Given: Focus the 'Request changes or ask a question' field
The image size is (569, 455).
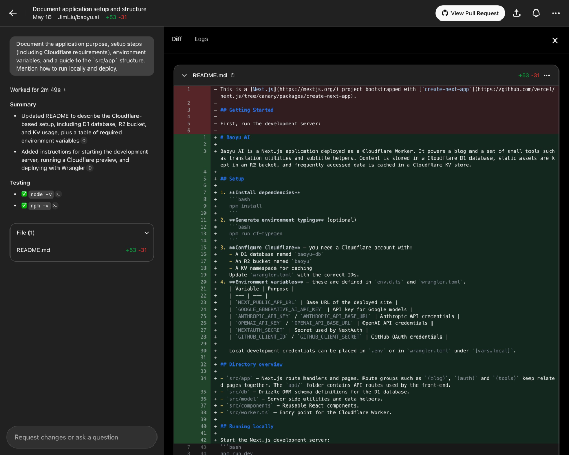Looking at the screenshot, I should coord(82,437).
